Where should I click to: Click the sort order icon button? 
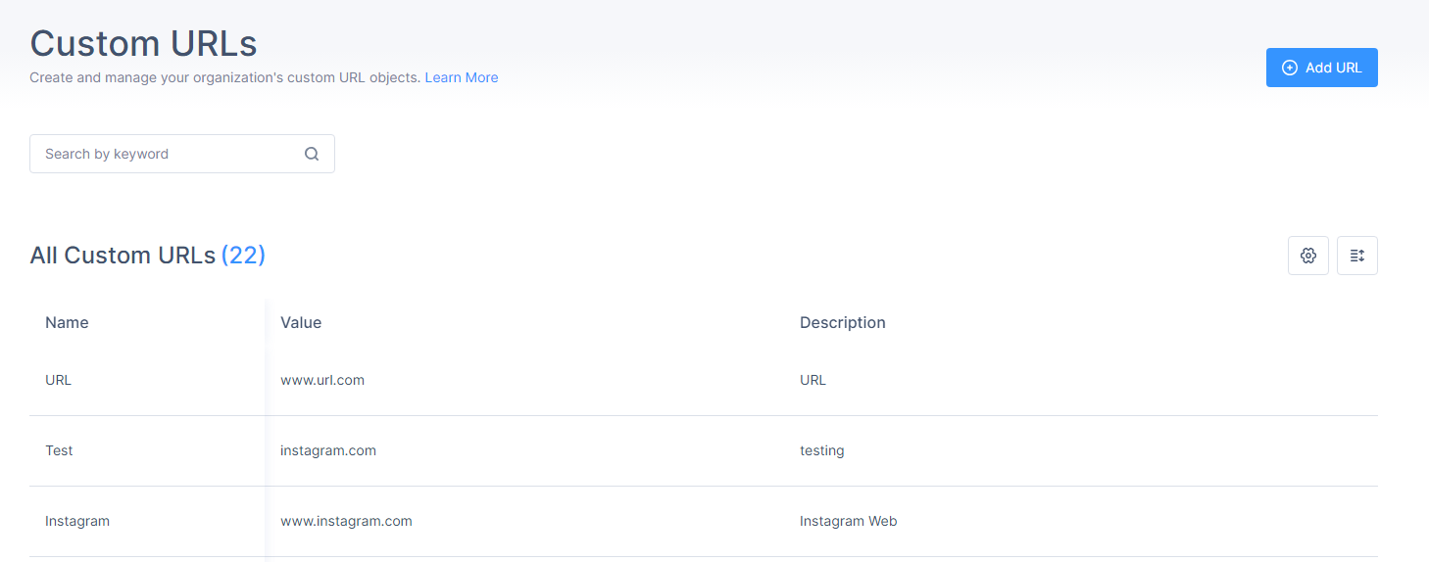(x=1357, y=256)
